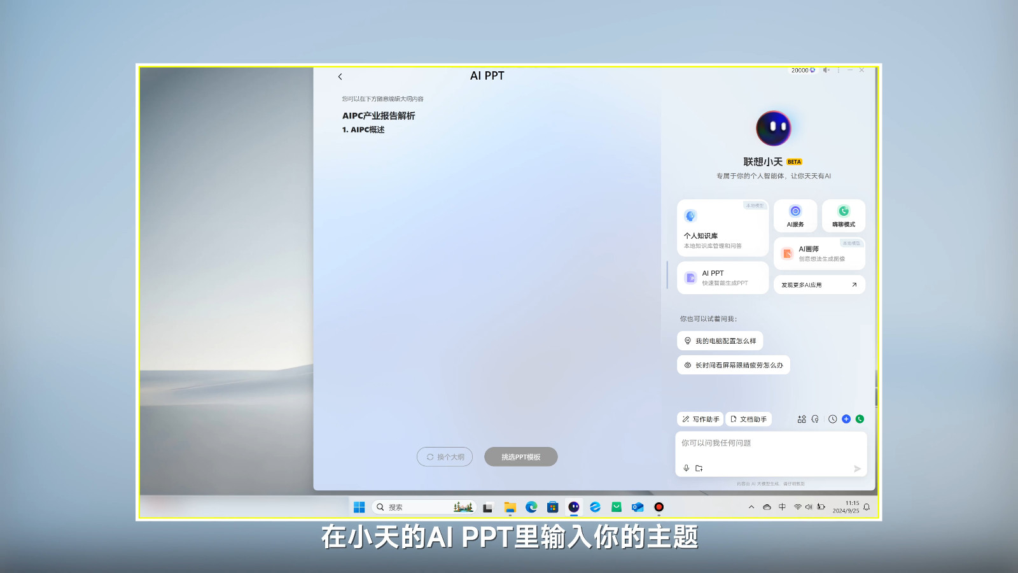Open the three-dot more menu in title bar
This screenshot has width=1018, height=573.
pos(839,70)
